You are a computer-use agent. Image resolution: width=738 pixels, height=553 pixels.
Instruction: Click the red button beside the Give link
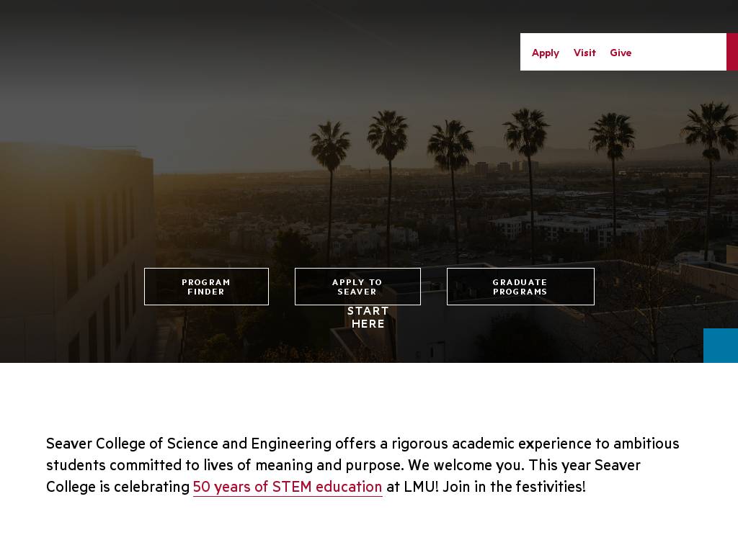pos(732,52)
